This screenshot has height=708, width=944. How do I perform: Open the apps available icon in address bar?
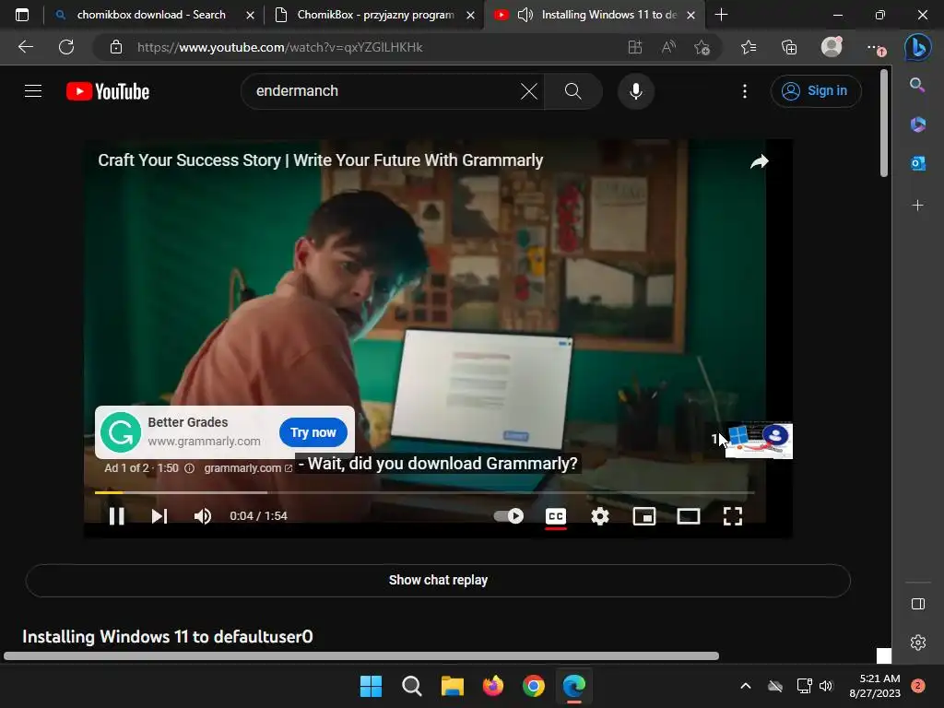click(634, 47)
